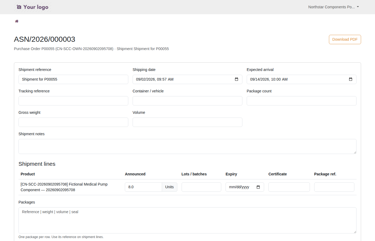Image resolution: width=375 pixels, height=241 pixels.
Task: Grab the Shipment notes resize handle
Action: coord(355,152)
